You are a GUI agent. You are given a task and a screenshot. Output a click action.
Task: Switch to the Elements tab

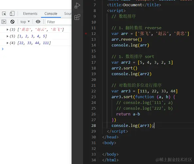(x=30, y=13)
